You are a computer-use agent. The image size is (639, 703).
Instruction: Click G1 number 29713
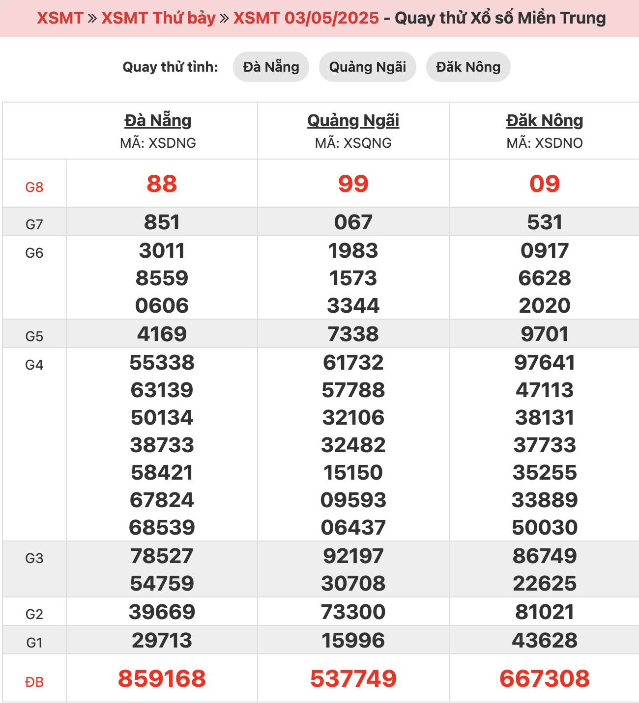pos(162,640)
